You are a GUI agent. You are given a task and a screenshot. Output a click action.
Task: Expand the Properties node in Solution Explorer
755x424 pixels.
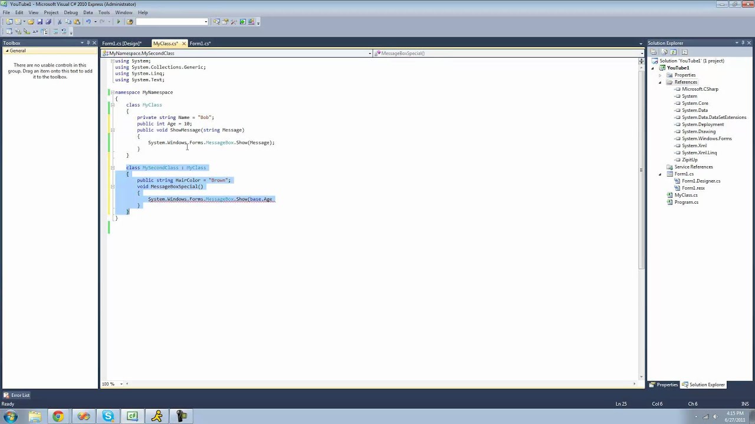coord(660,75)
